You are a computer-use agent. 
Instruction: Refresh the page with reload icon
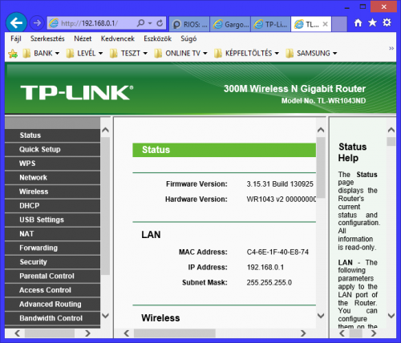[x=160, y=23]
